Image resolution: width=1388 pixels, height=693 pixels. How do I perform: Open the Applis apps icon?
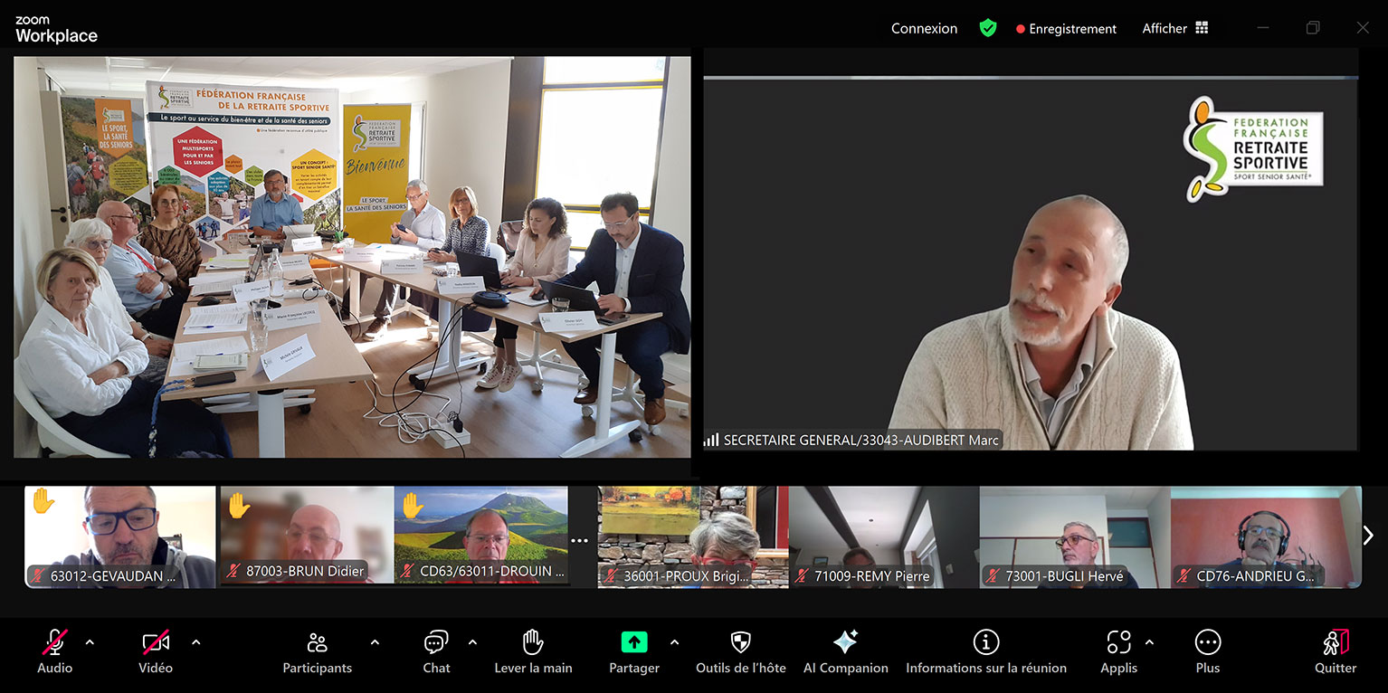1118,642
